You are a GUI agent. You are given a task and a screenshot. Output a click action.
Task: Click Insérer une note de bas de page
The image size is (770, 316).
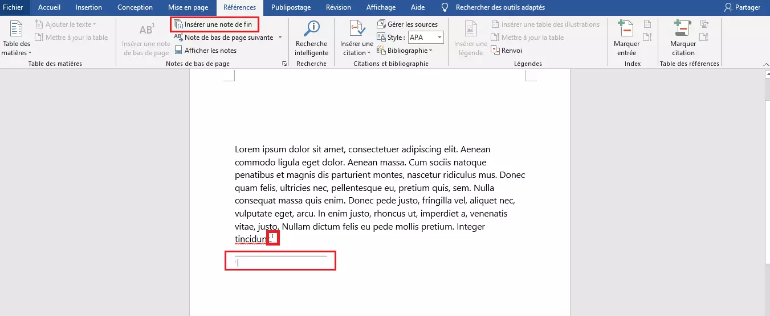pyautogui.click(x=146, y=39)
